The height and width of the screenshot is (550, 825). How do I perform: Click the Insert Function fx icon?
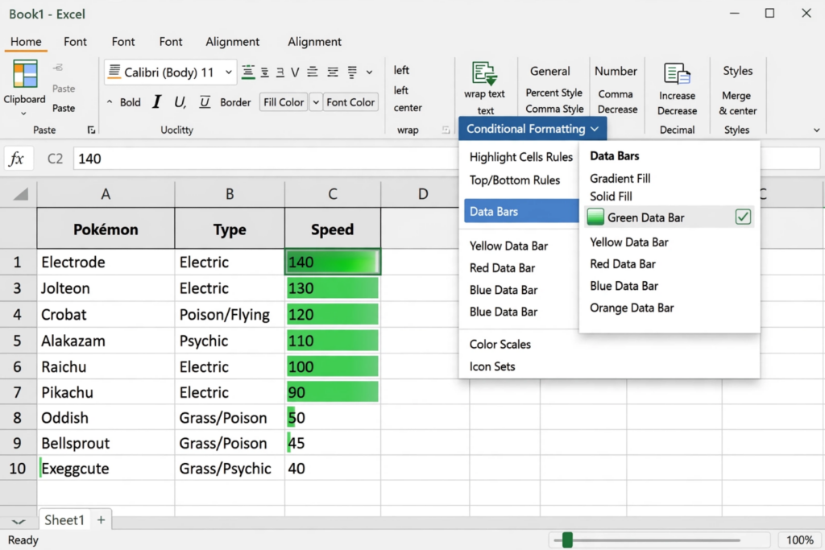tap(17, 159)
